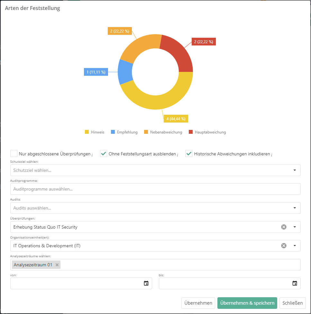Uncheck Ohne Feststellungsart ausblenden

104,154
